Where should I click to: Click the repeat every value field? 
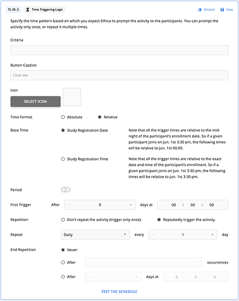pyautogui.click(x=183, y=235)
